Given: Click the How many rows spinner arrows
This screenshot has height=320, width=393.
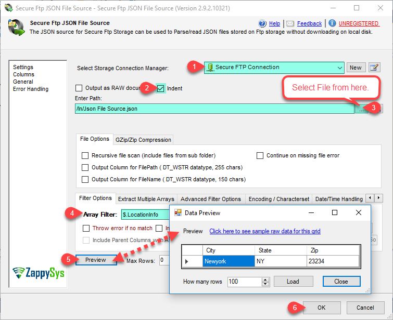Looking at the screenshot, I should [x=265, y=282].
